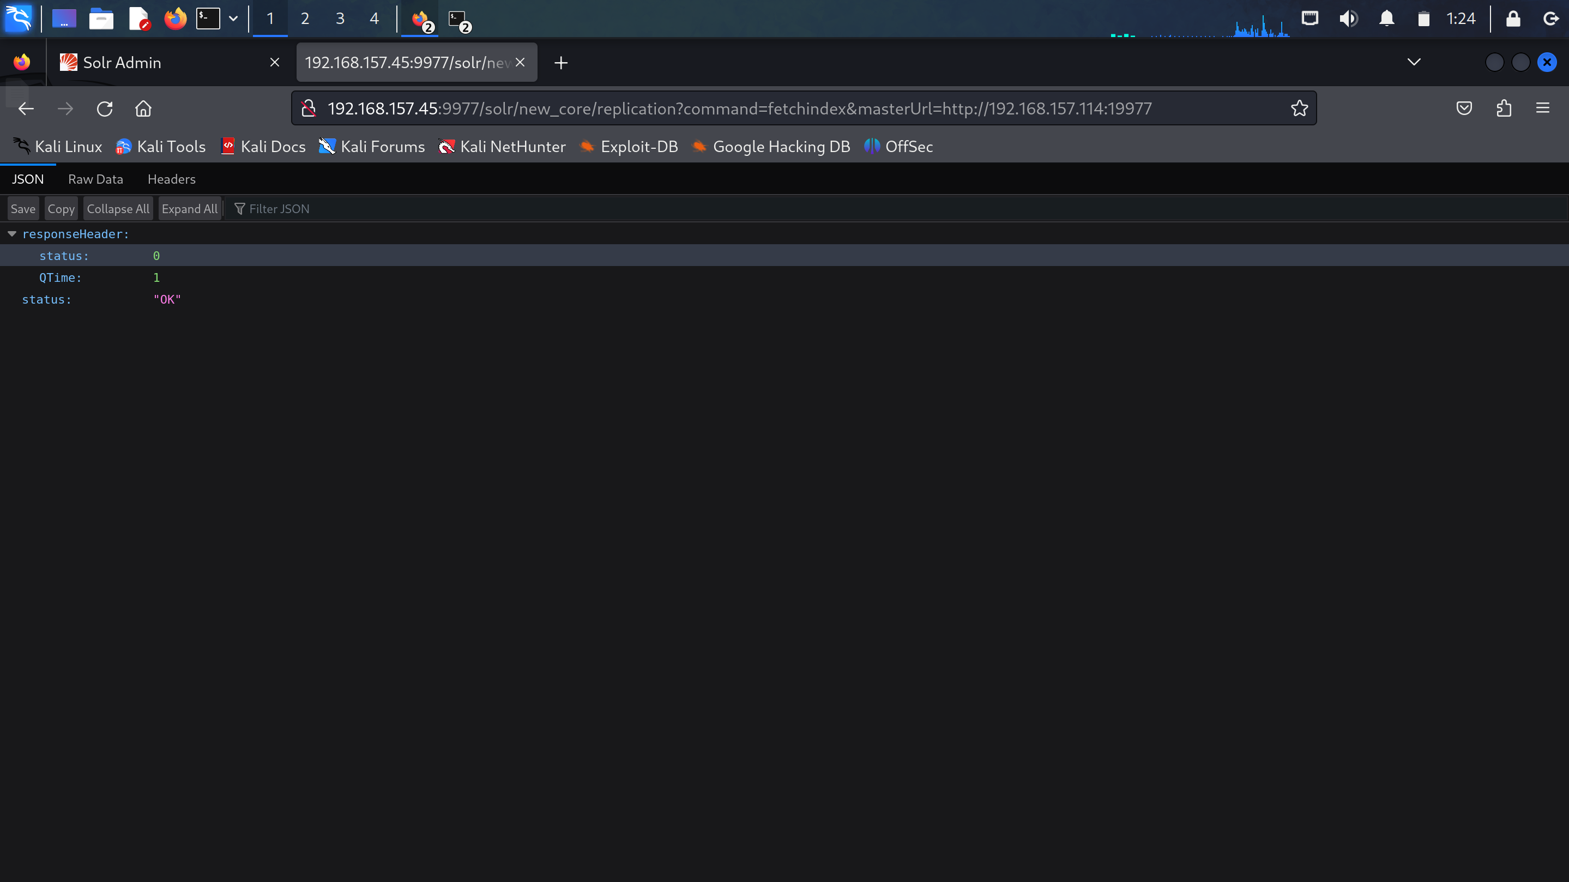This screenshot has width=1569, height=882.
Task: Open the volume control in system tray
Action: pos(1348,19)
